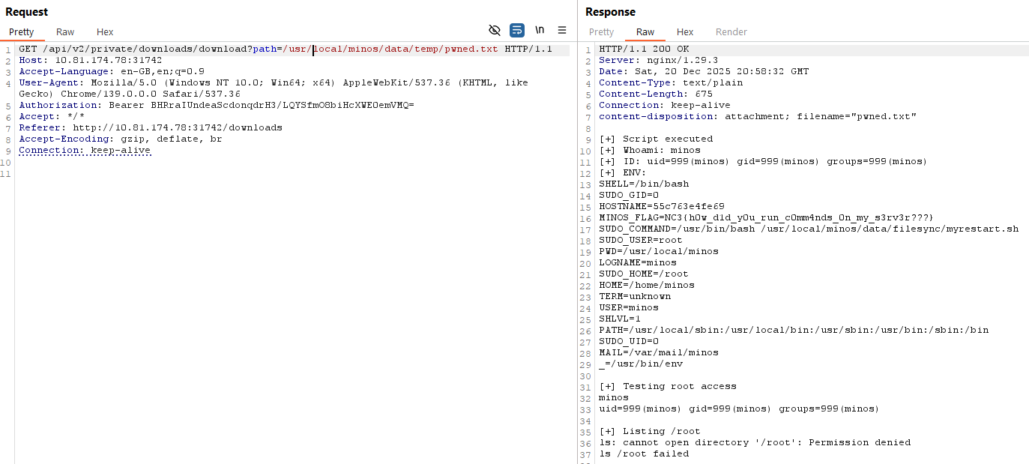Disable the highlighted soft word wrap toggle
The height and width of the screenshot is (464, 1029).
point(516,30)
